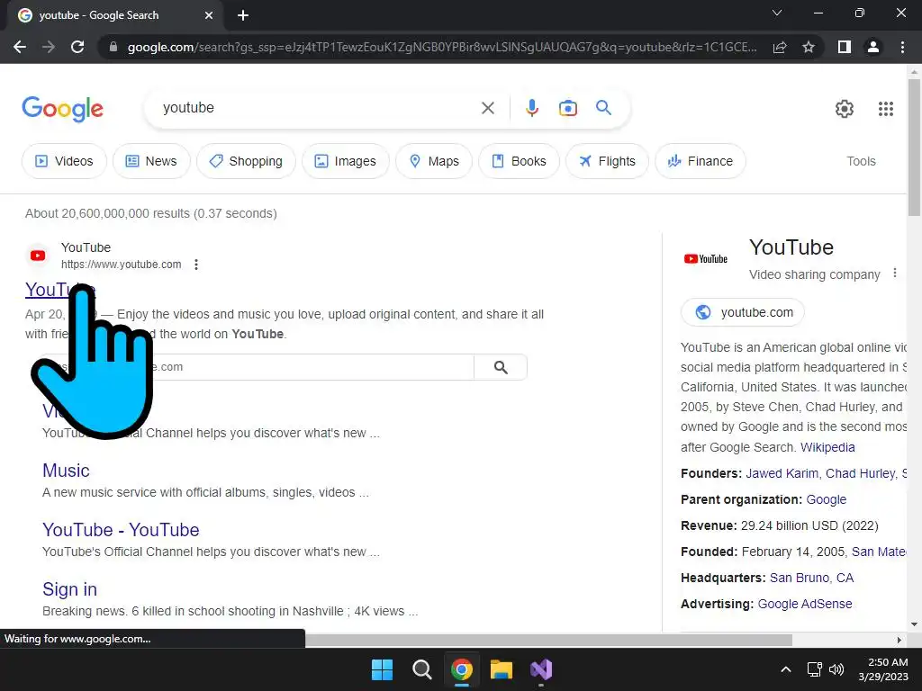Screen dimensions: 922x691
Task: Open the volume control in the tray
Action: coord(836,669)
